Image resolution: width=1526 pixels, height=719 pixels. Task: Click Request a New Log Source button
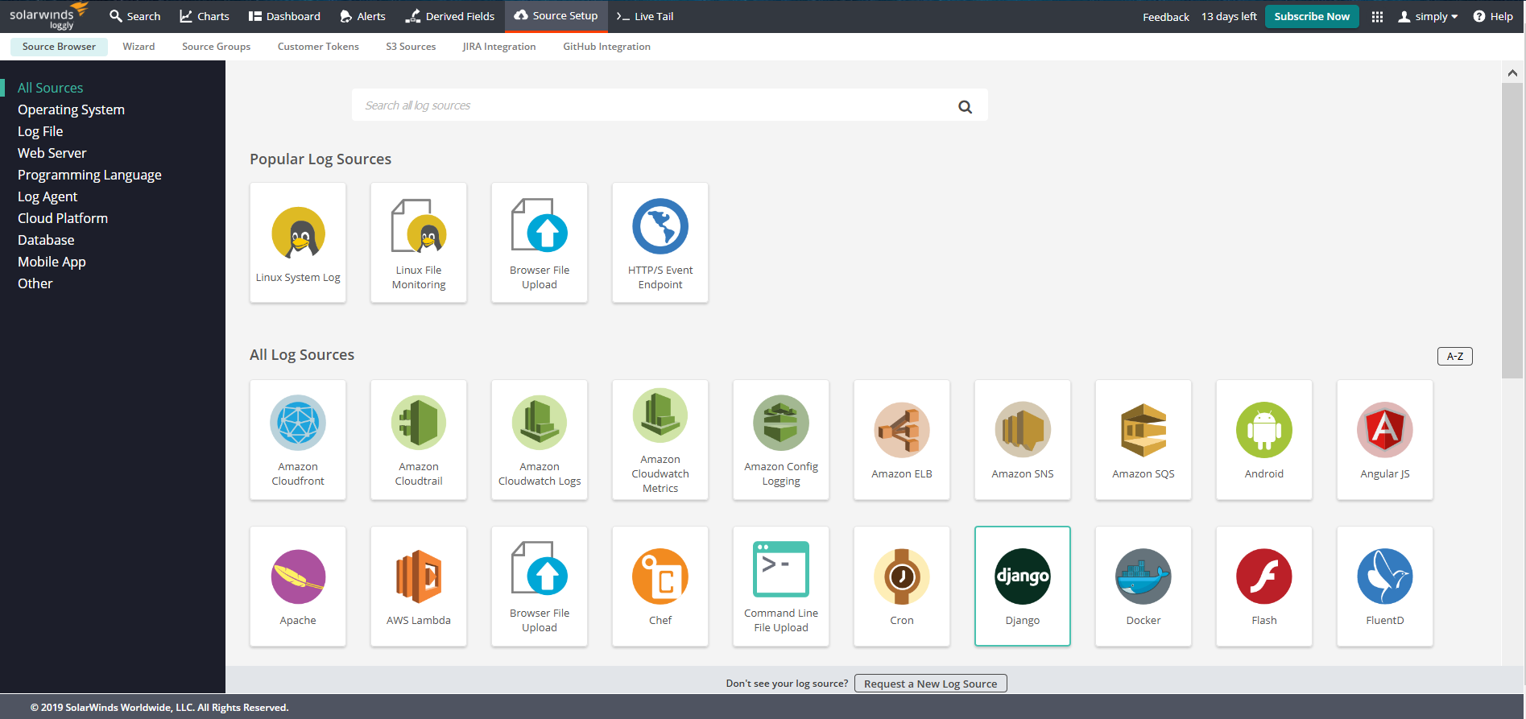930,684
